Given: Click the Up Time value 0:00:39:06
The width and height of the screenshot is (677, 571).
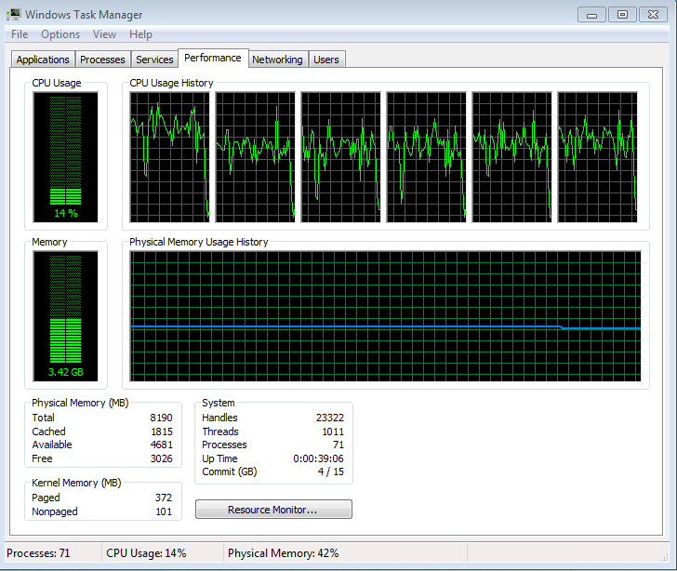Looking at the screenshot, I should pos(318,458).
